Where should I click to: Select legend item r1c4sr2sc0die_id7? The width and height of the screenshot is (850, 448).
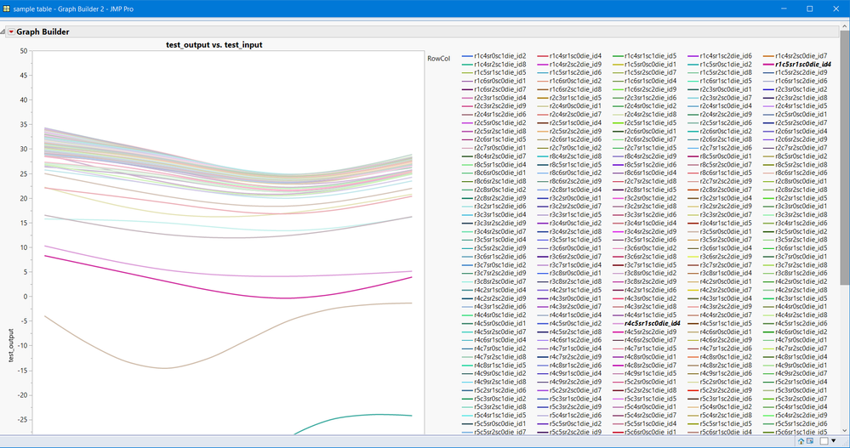pyautogui.click(x=802, y=55)
